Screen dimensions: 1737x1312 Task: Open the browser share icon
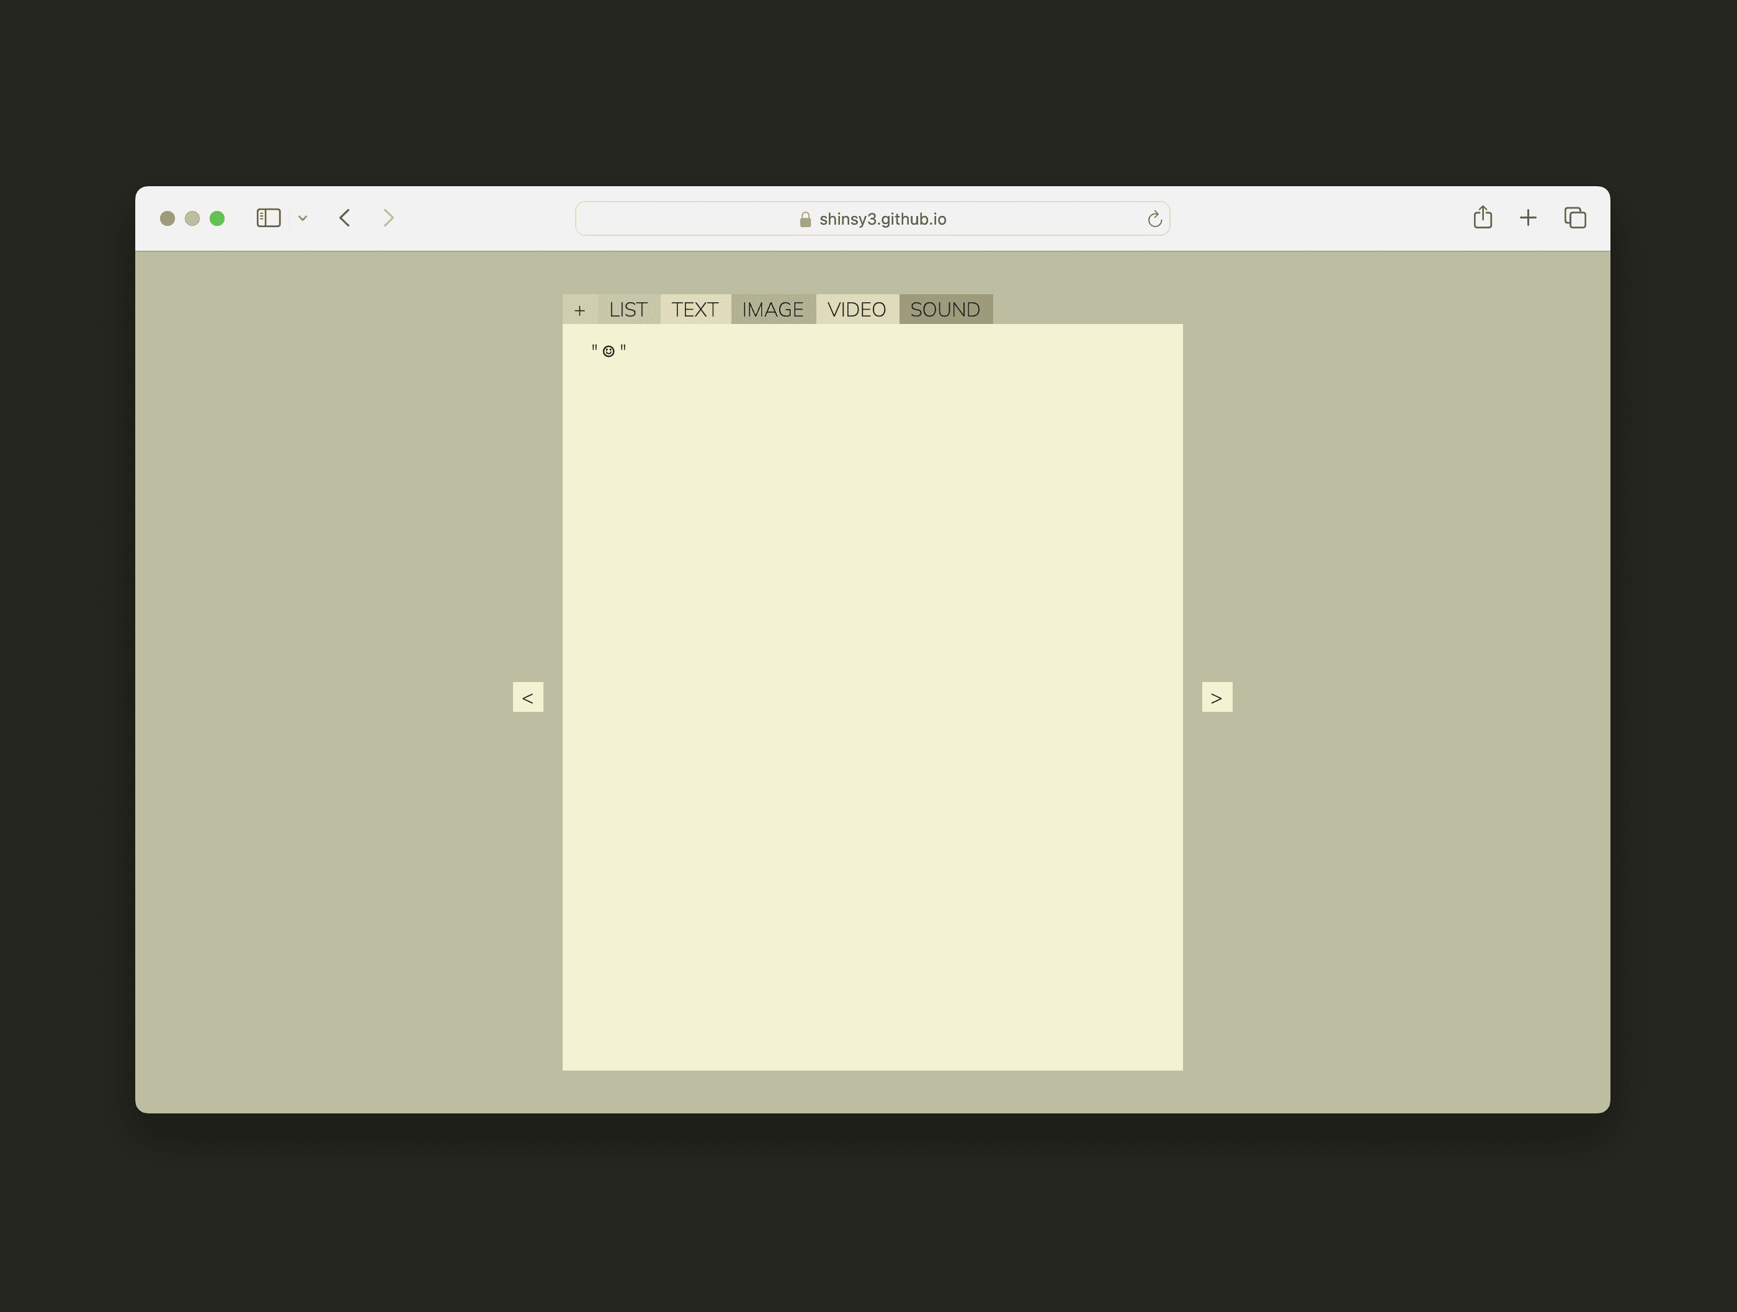click(x=1482, y=218)
